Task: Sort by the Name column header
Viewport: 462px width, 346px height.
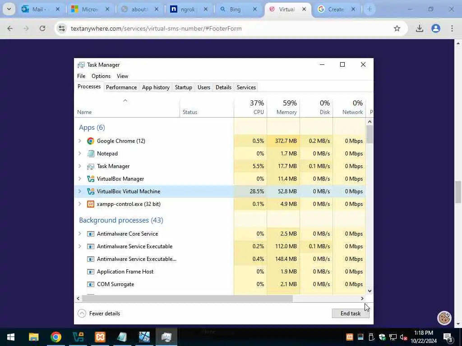Action: click(x=127, y=107)
